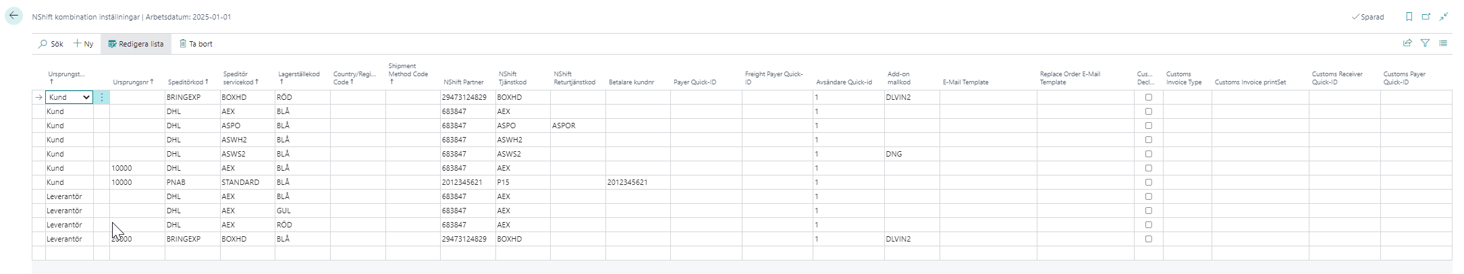Check the customs checkbox in PNAB row
The width and height of the screenshot is (1464, 274).
(1148, 182)
